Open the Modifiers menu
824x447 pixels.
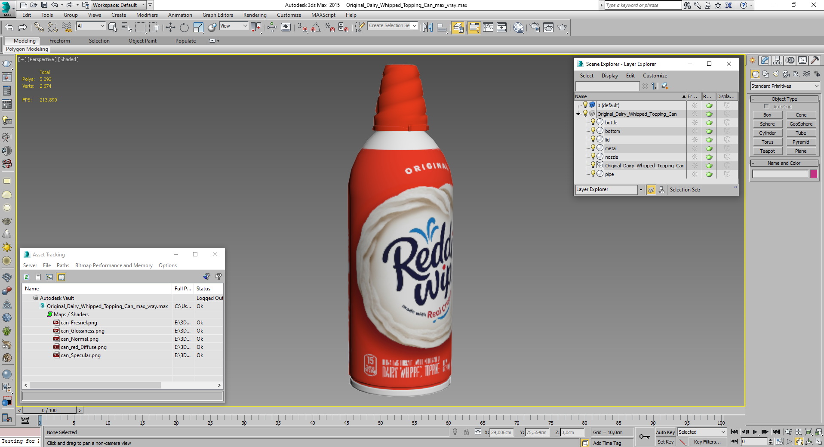[x=147, y=15]
